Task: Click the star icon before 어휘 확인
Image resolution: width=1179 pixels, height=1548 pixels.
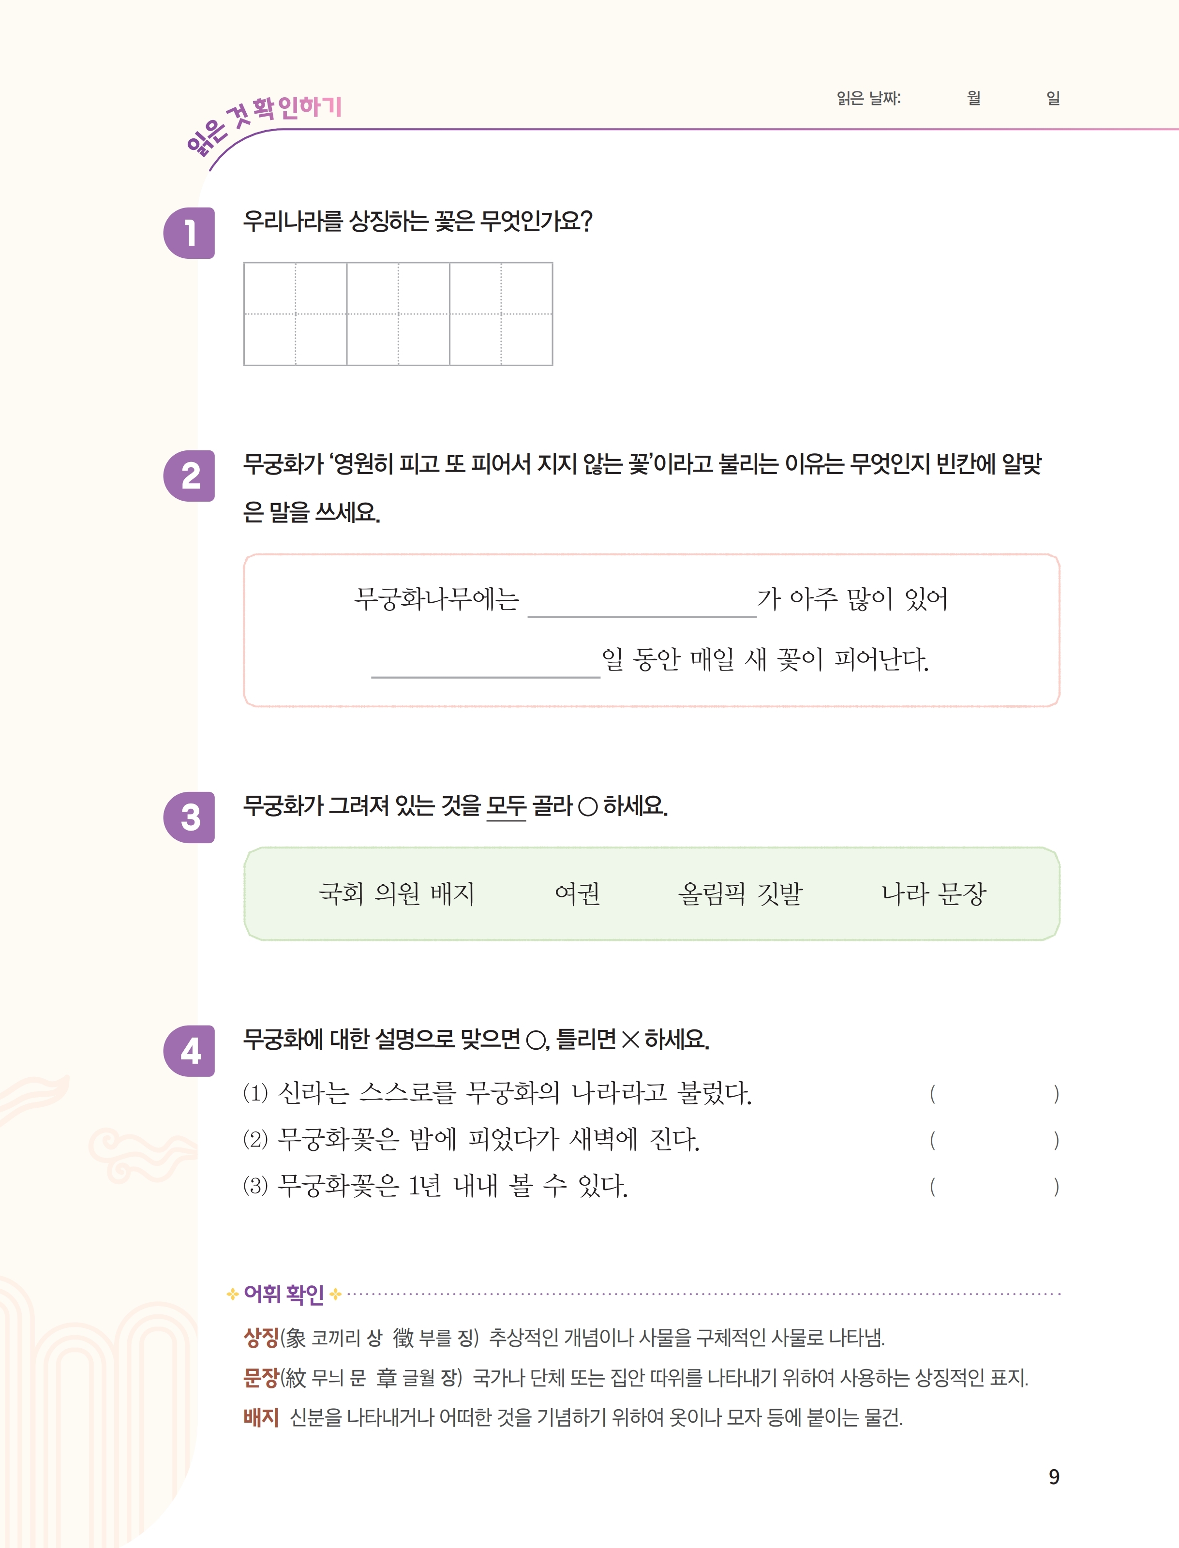Action: coord(233,1294)
